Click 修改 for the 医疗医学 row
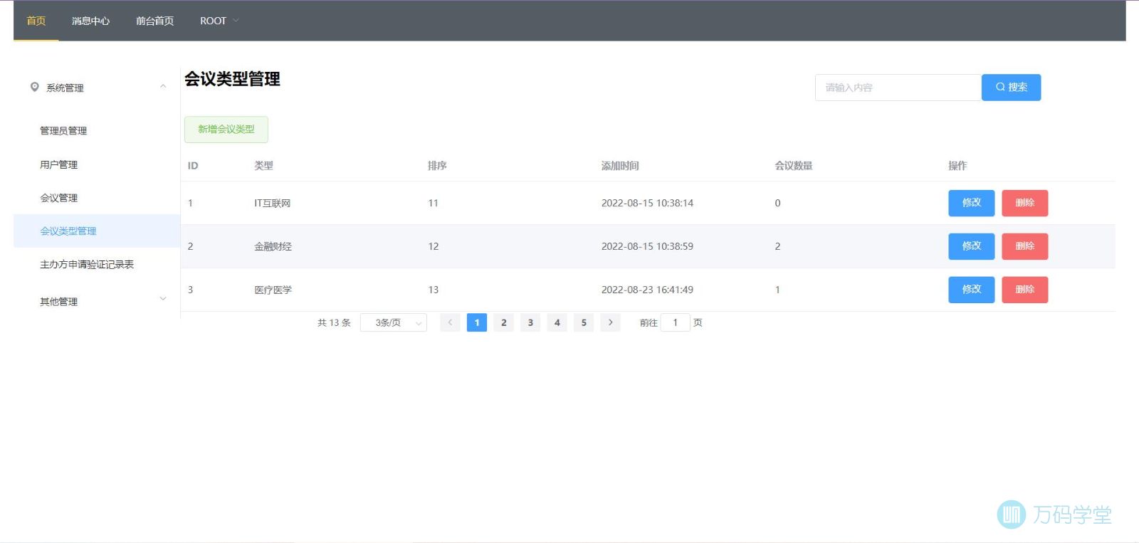Viewport: 1139px width, 543px height. click(971, 290)
